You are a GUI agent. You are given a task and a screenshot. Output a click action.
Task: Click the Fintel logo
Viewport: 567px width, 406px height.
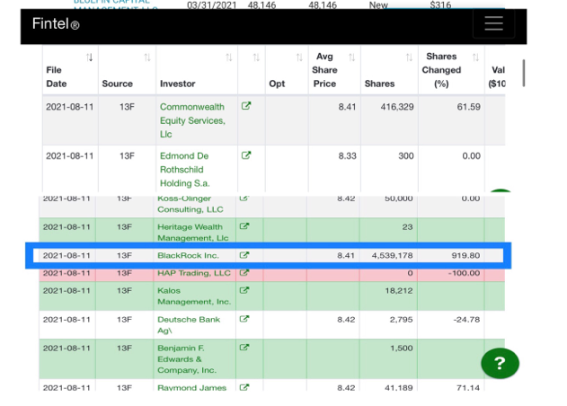[55, 24]
